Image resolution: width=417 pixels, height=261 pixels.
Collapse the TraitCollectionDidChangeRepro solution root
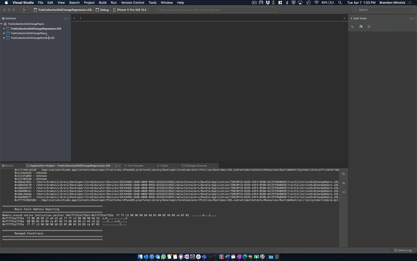pyautogui.click(x=1, y=24)
